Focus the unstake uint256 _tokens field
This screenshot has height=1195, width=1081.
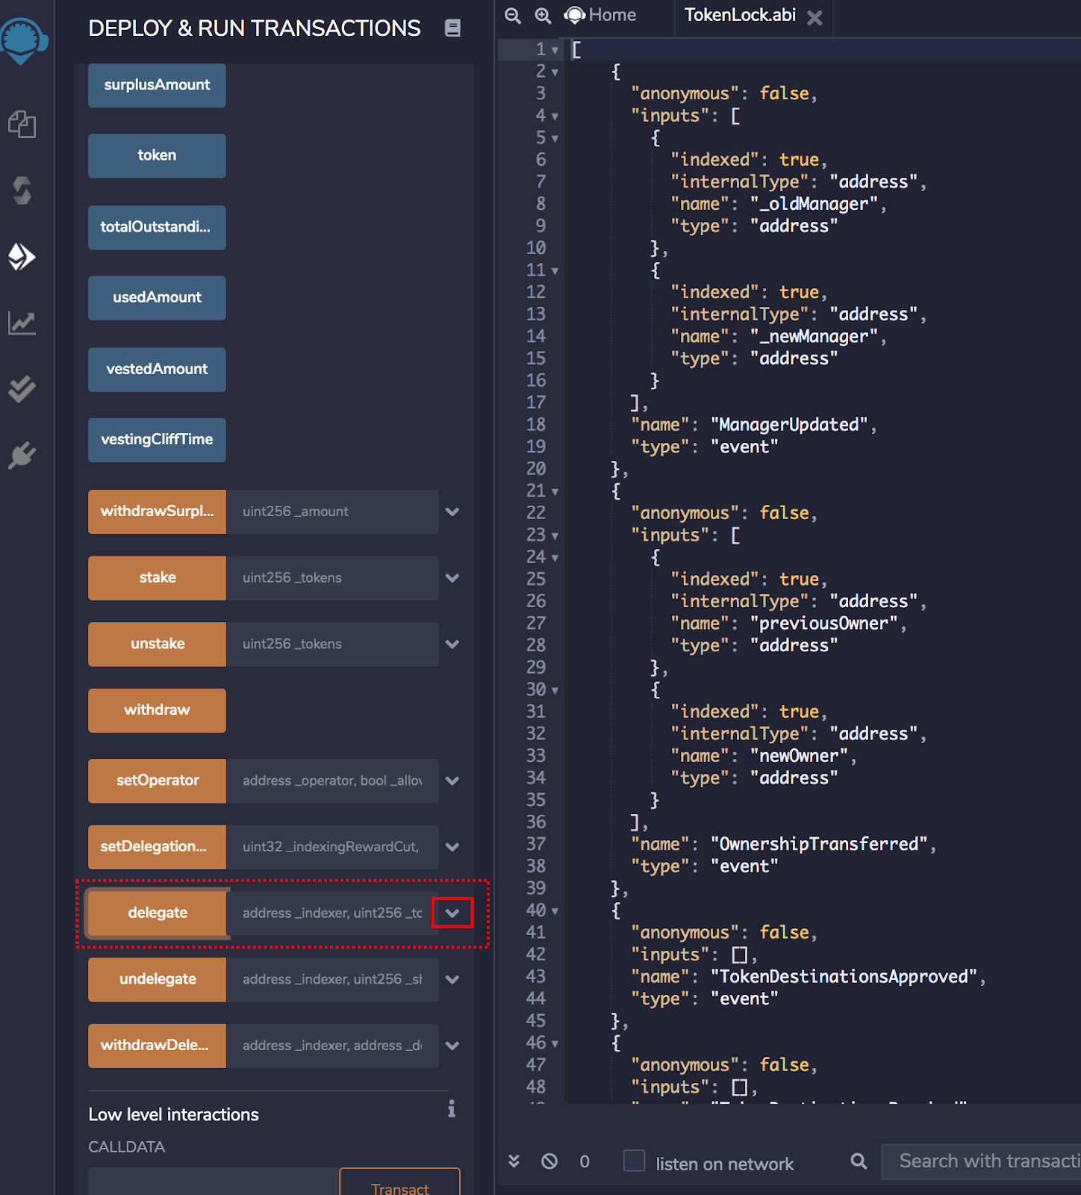332,644
